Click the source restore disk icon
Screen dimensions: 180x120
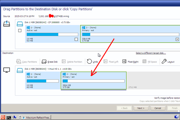pyautogui.click(x=7, y=23)
